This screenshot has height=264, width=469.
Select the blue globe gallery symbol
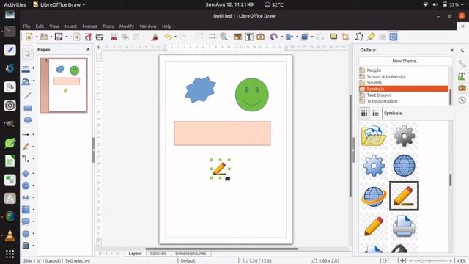404,166
